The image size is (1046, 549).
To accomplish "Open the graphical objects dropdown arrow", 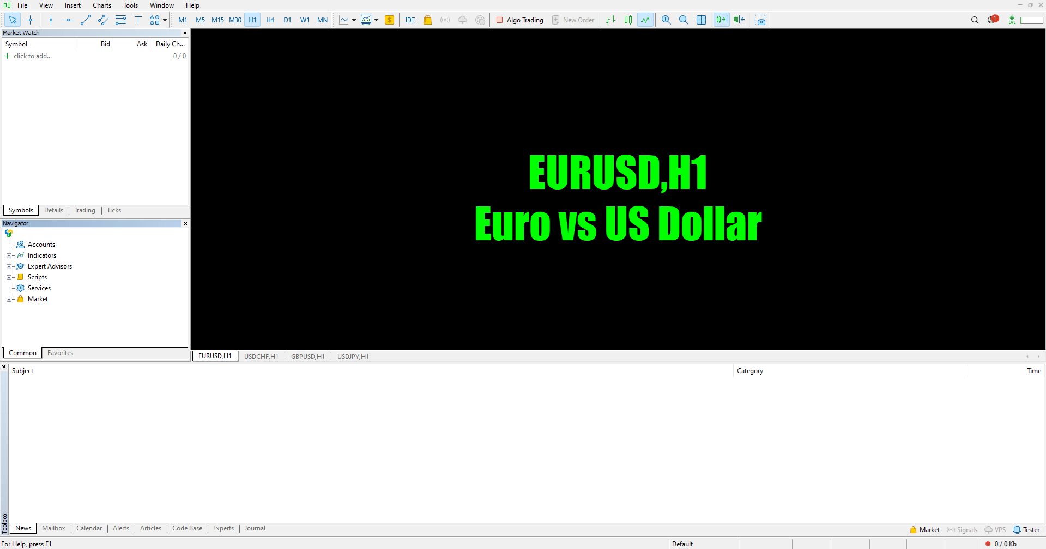I will click(x=165, y=20).
